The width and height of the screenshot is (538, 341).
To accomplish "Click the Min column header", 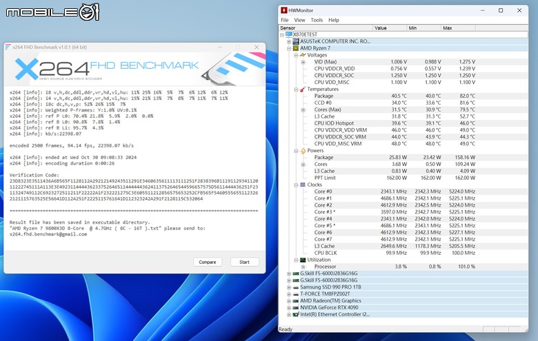I will pos(424,28).
